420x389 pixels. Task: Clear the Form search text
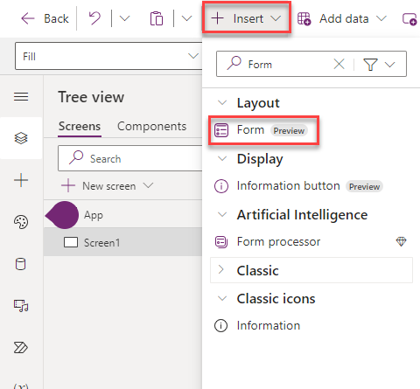(339, 64)
